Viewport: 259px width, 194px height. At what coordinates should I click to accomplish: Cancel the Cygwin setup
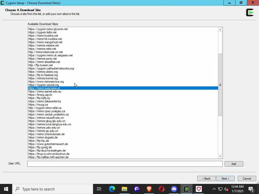pos(247,179)
